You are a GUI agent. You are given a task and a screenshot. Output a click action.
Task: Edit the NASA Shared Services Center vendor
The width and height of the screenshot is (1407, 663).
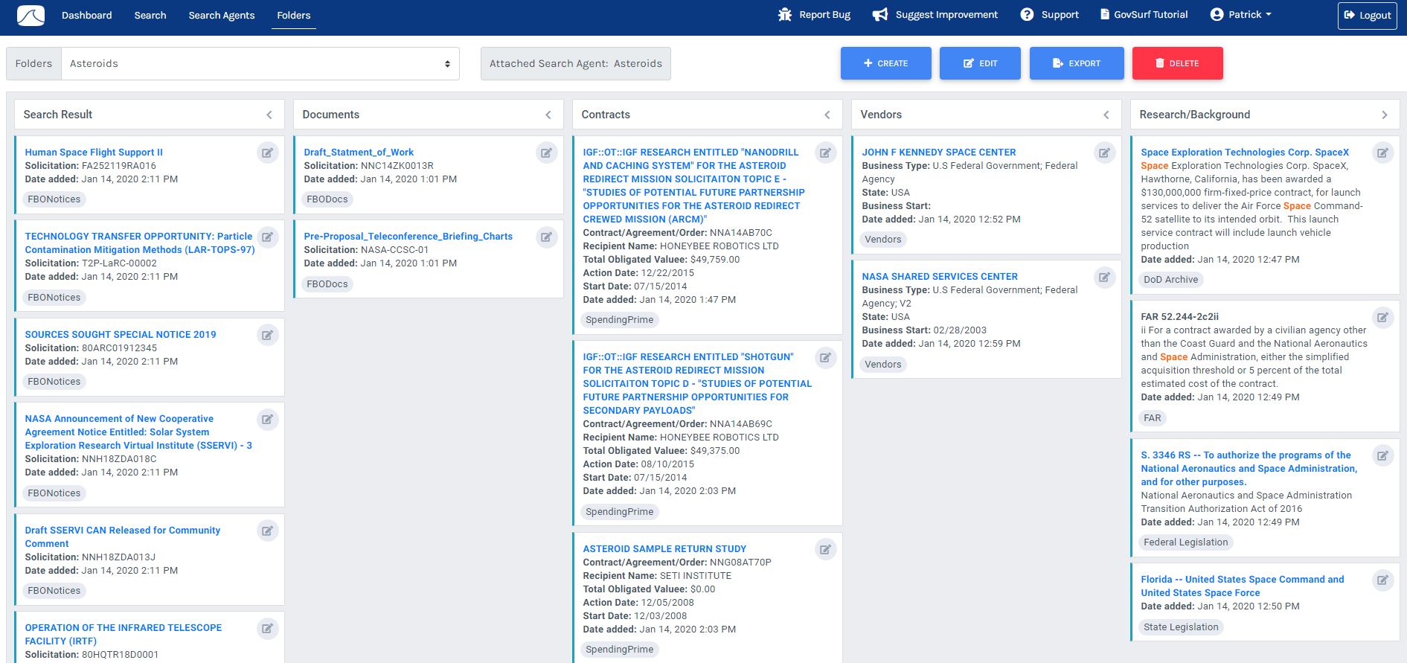[x=1104, y=277]
